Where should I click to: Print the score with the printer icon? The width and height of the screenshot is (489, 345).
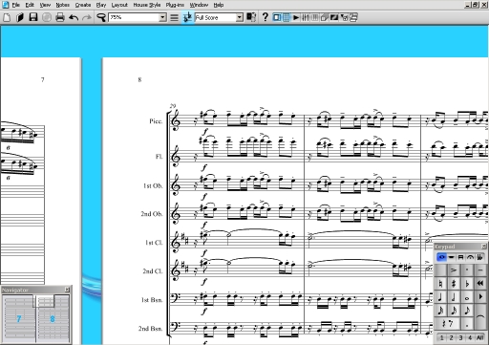pos(60,17)
